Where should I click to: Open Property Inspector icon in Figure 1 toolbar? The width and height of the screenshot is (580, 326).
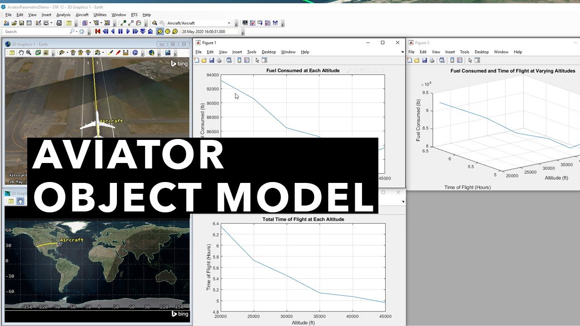[264, 60]
